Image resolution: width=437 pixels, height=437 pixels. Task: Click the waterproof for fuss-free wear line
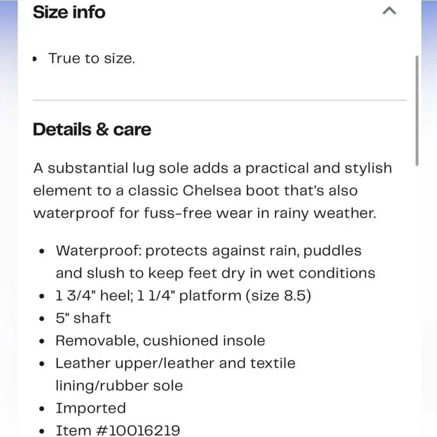pyautogui.click(x=205, y=214)
